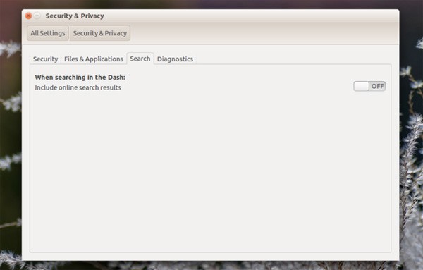
Task: Close the Security & Privacy window
Action: [29, 16]
